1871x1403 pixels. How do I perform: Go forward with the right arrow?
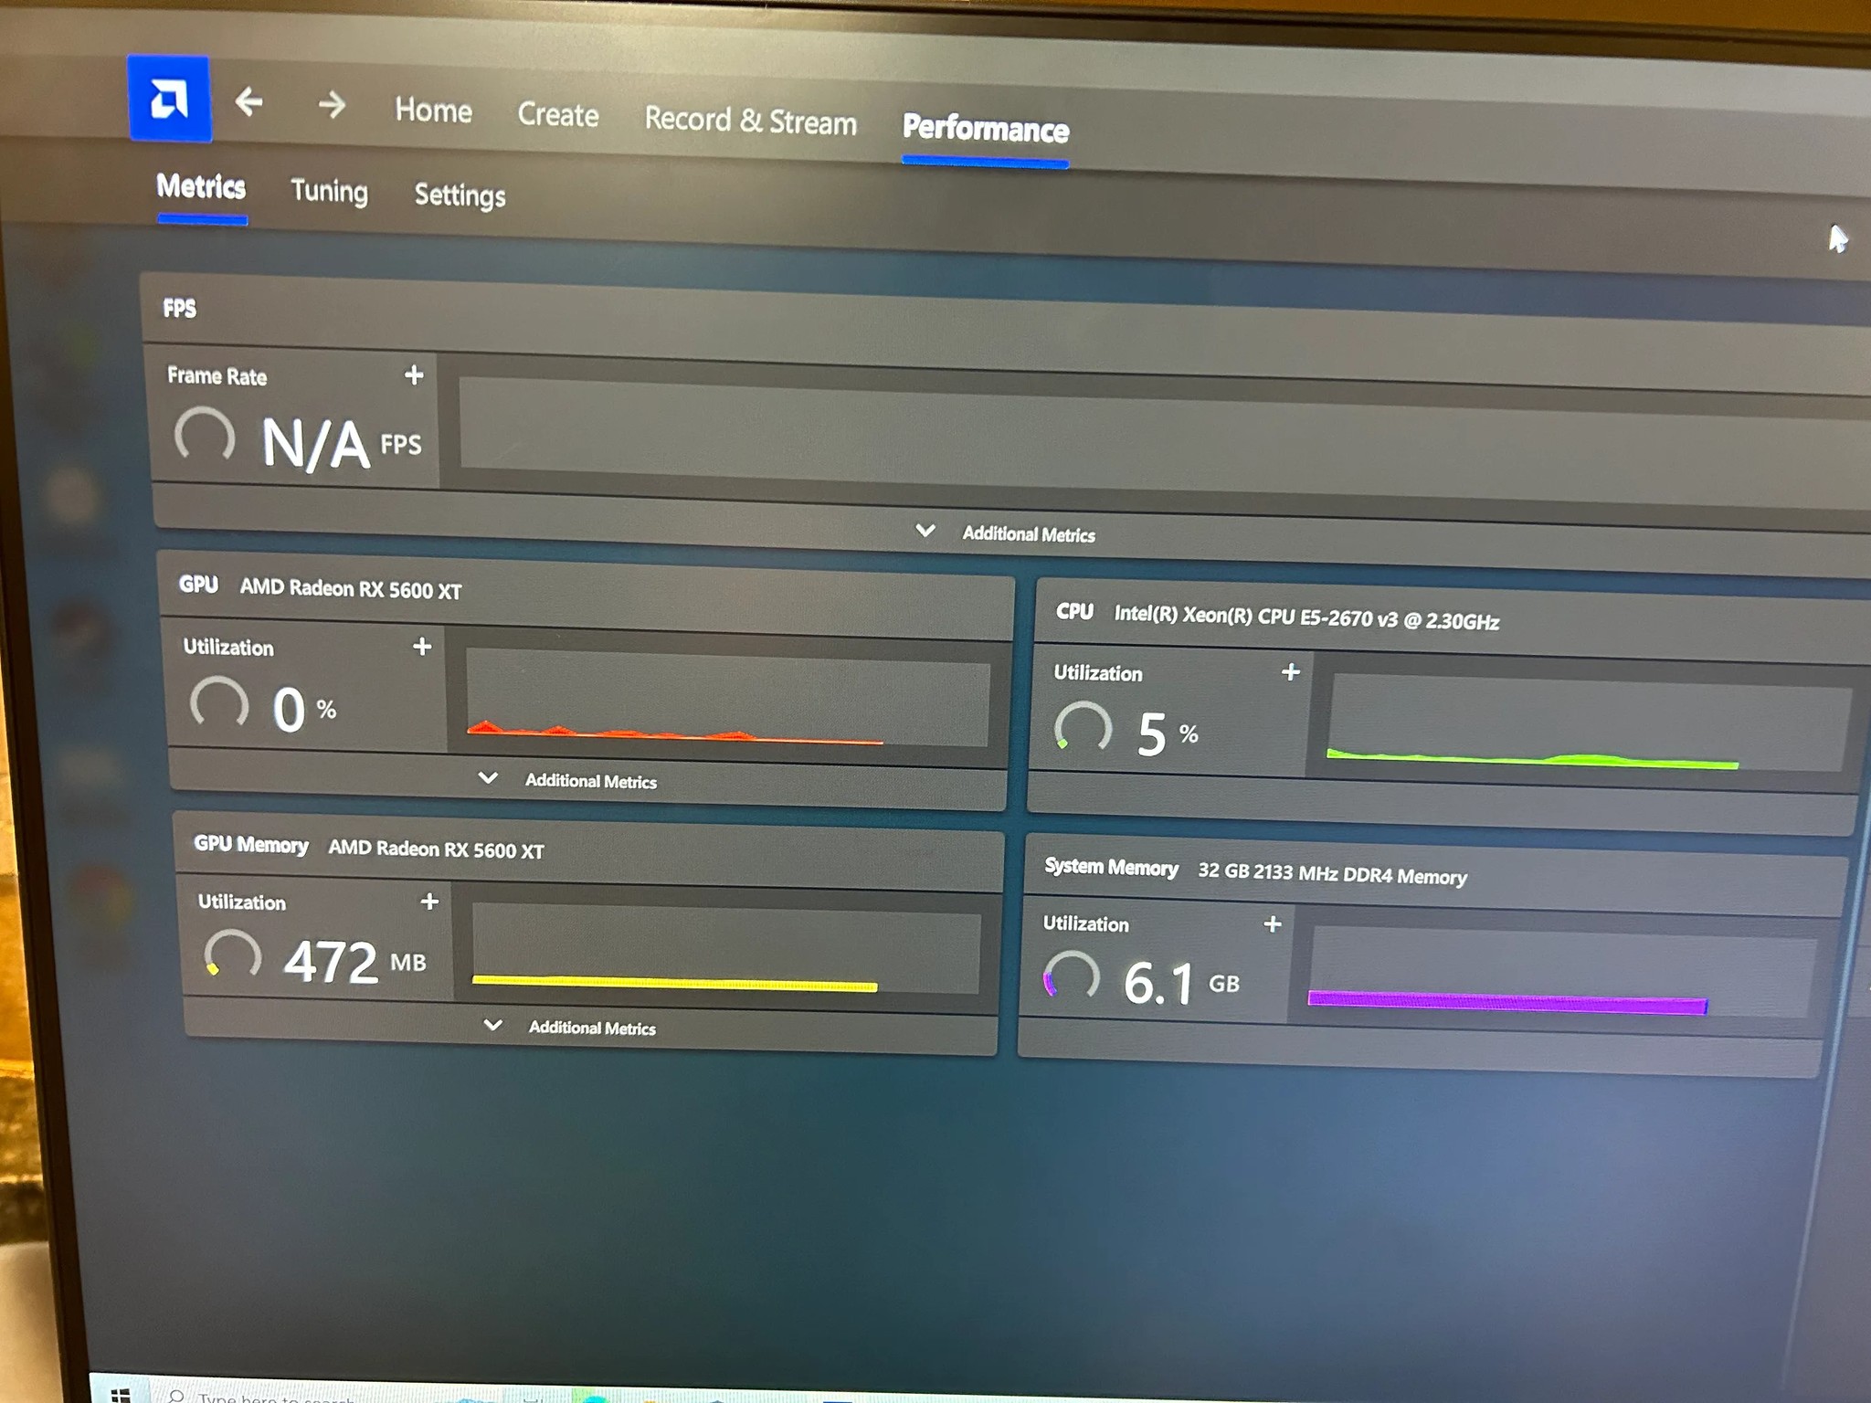(332, 105)
